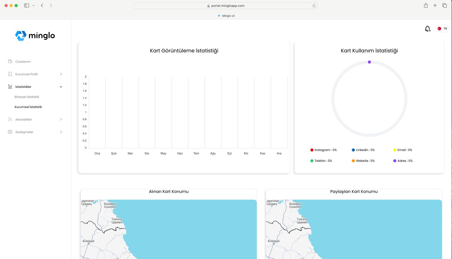Open Safari share icon
This screenshot has width=452, height=259.
coord(426,5)
